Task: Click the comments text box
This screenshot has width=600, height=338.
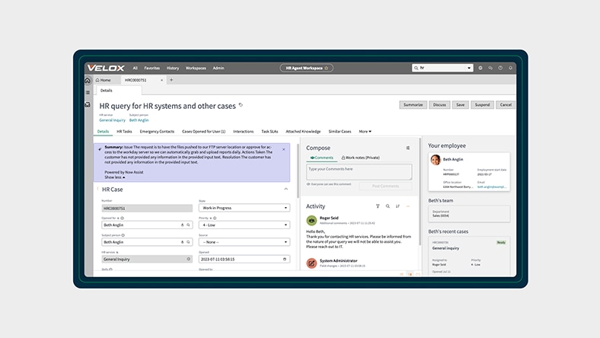Action: 359,172
